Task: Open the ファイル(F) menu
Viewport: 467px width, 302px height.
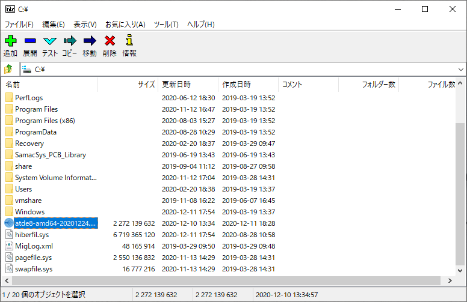Action: (x=19, y=25)
